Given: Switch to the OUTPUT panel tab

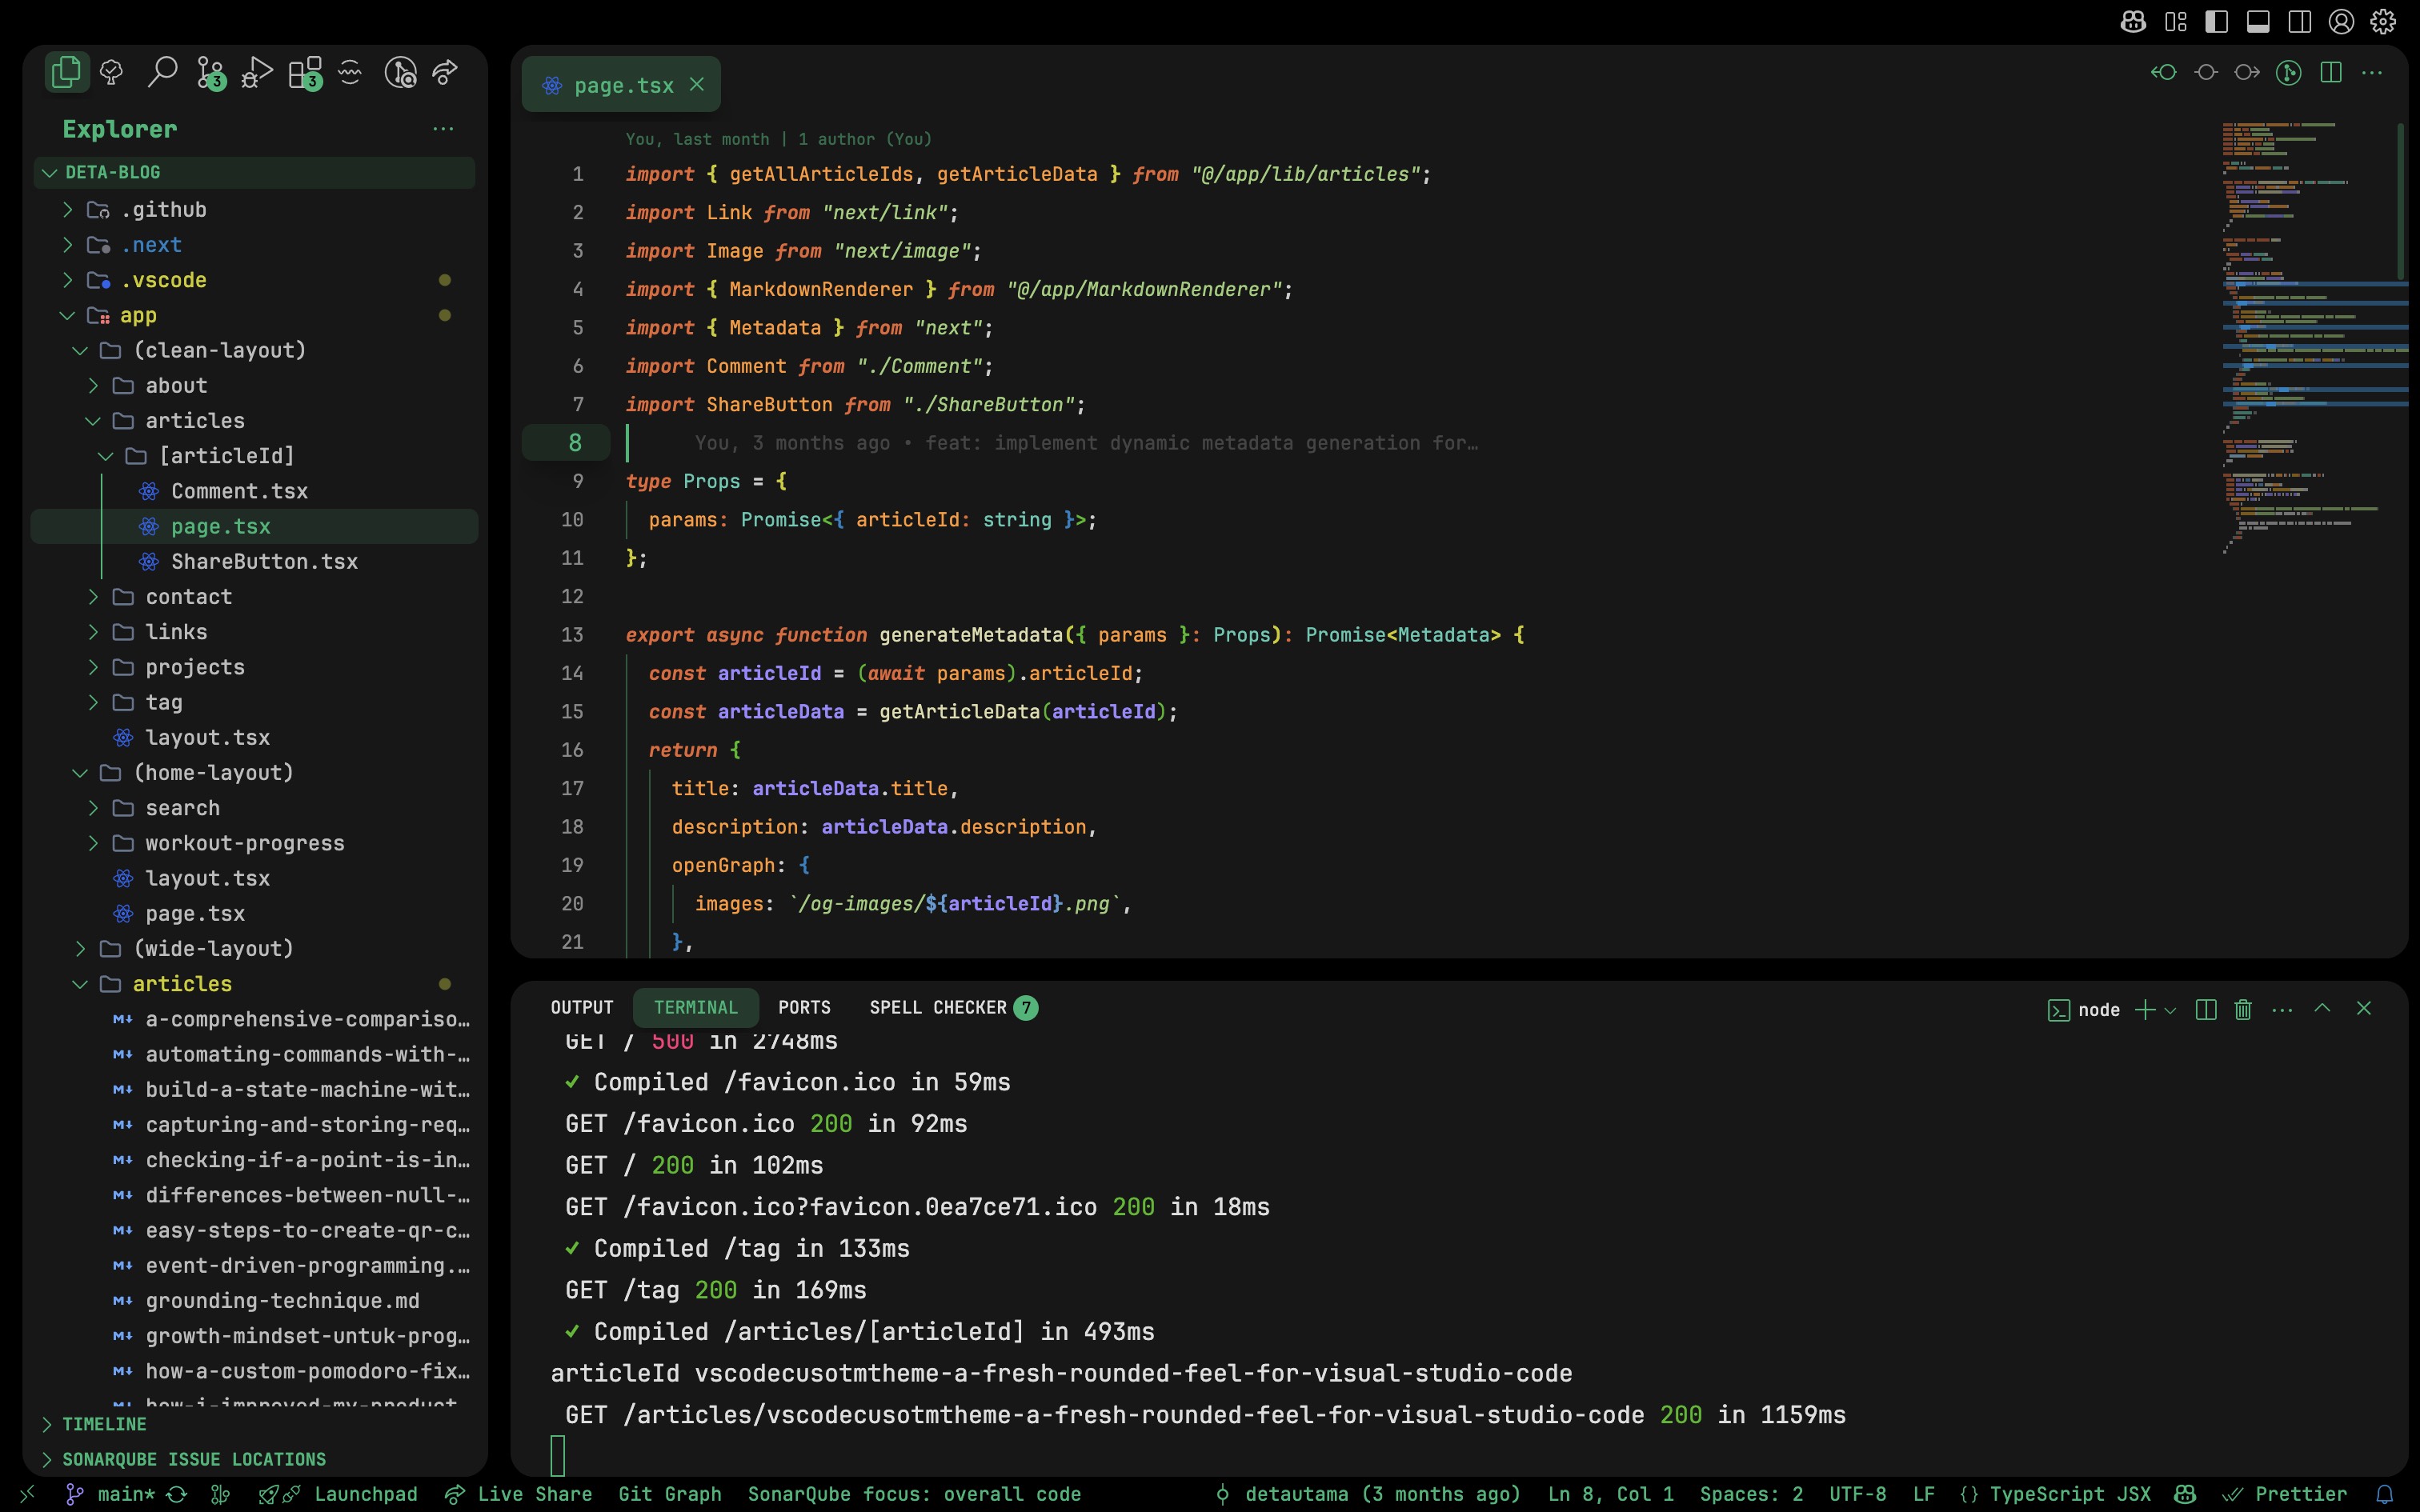Looking at the screenshot, I should click(x=582, y=1008).
